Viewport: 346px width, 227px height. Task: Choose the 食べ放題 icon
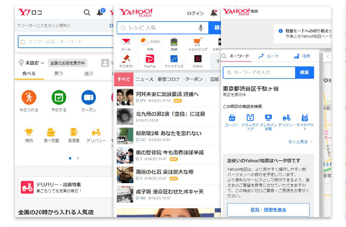pos(51,132)
